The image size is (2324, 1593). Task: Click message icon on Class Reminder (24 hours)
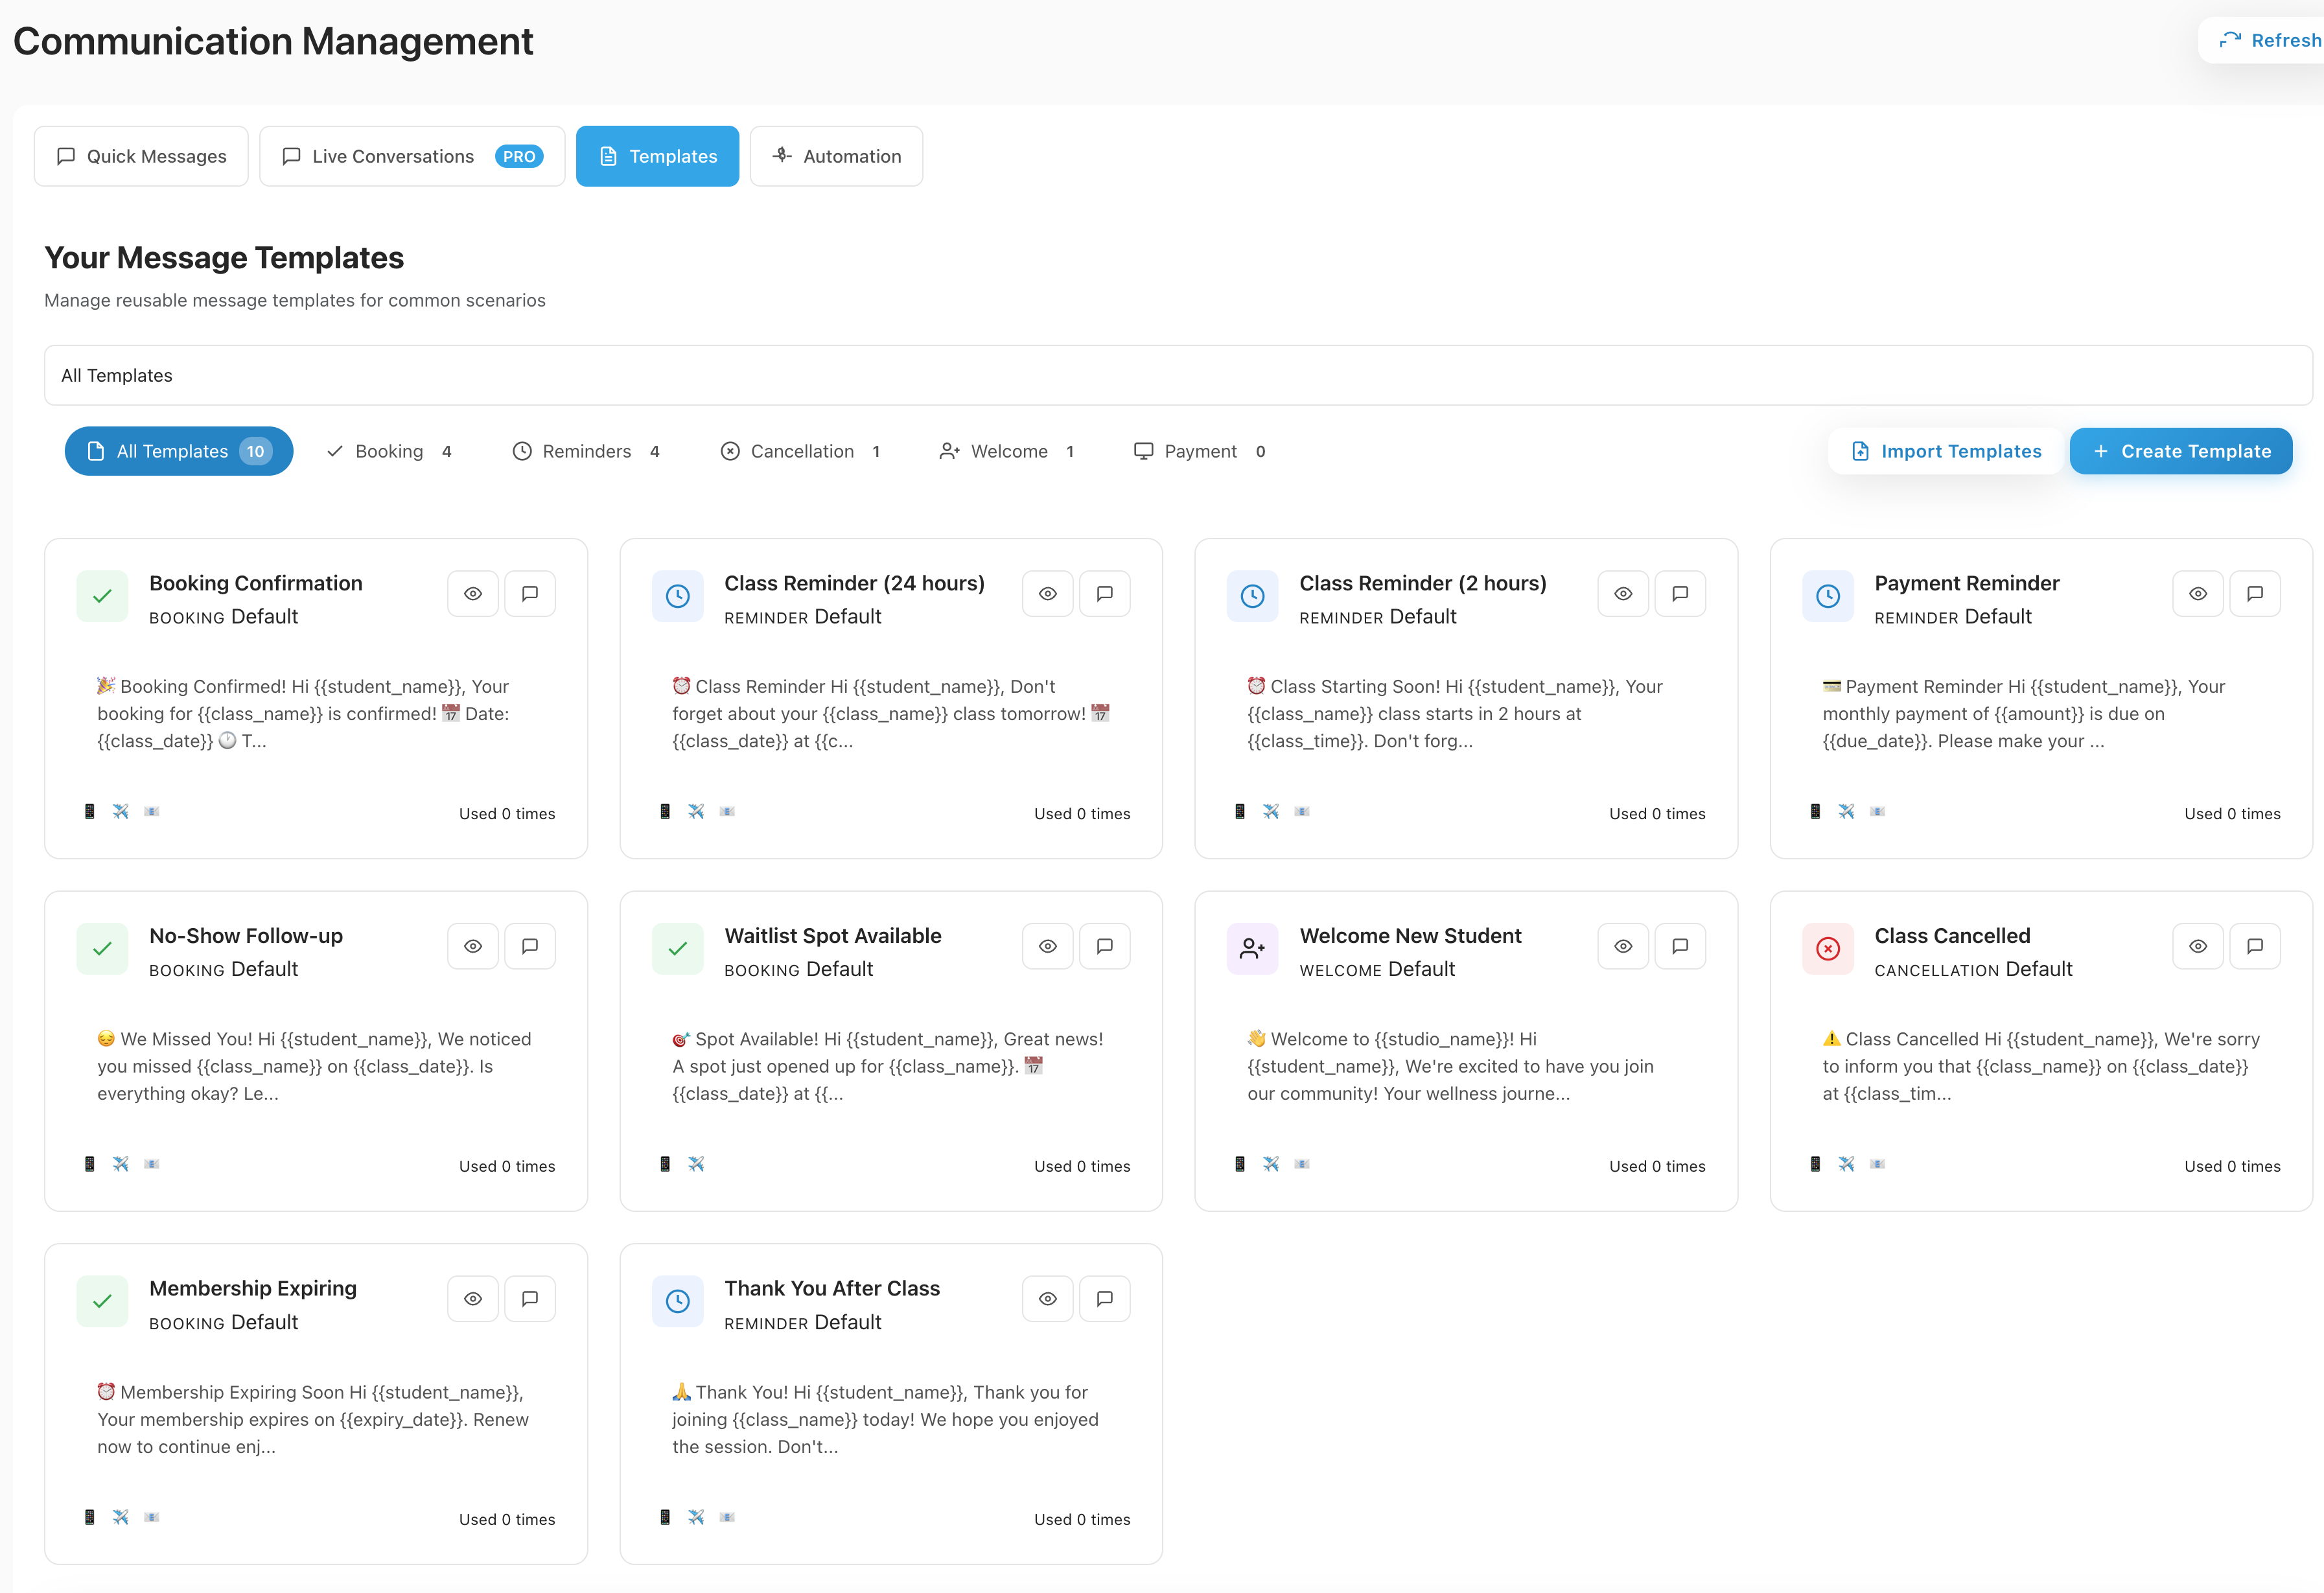click(1104, 594)
